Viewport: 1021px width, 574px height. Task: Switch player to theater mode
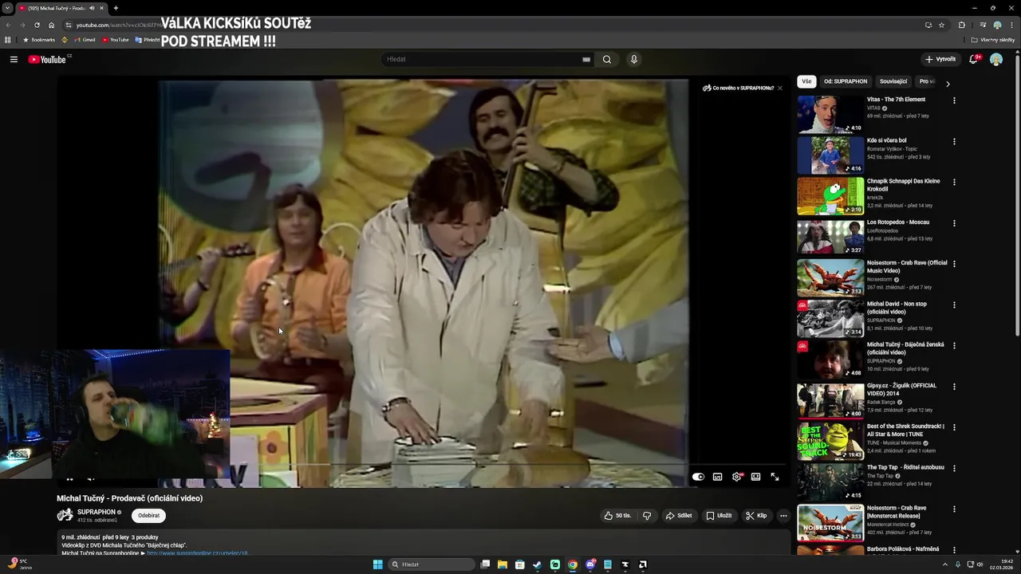click(755, 477)
